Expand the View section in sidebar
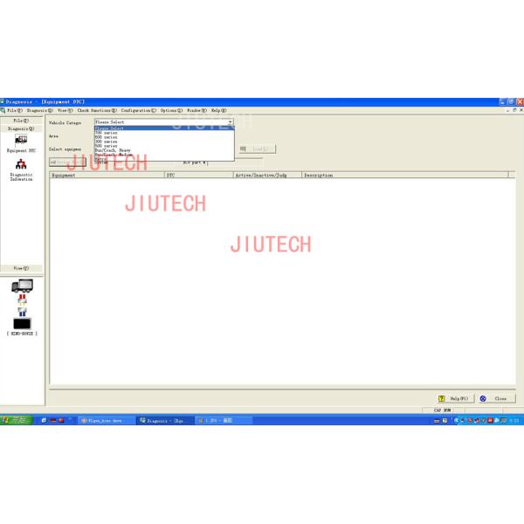524x524 pixels. pos(21,268)
